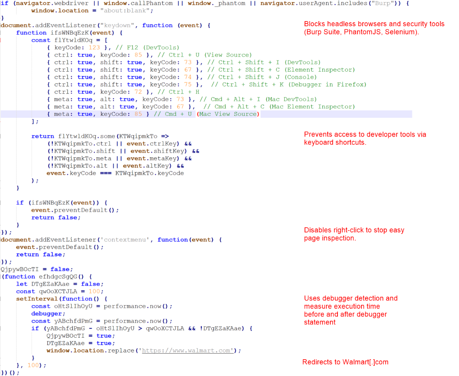The width and height of the screenshot is (459, 376).
Task: Select the const oHtSlIhOyU = performance.now() line
Action: pyautogui.click(x=102, y=306)
